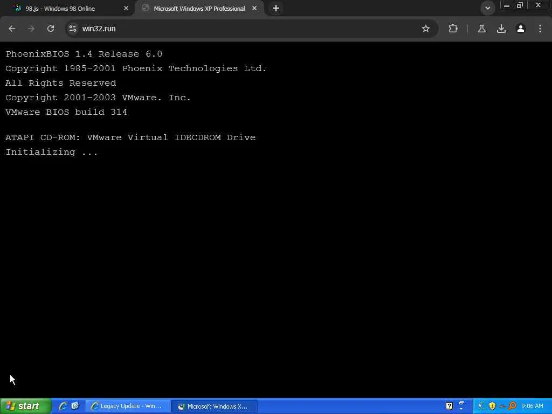Bookmark this page with the star

click(426, 29)
